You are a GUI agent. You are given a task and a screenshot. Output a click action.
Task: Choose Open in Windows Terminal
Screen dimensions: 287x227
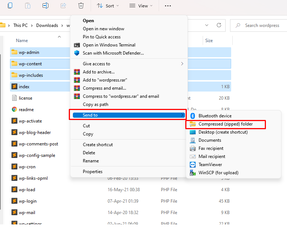[129, 45]
